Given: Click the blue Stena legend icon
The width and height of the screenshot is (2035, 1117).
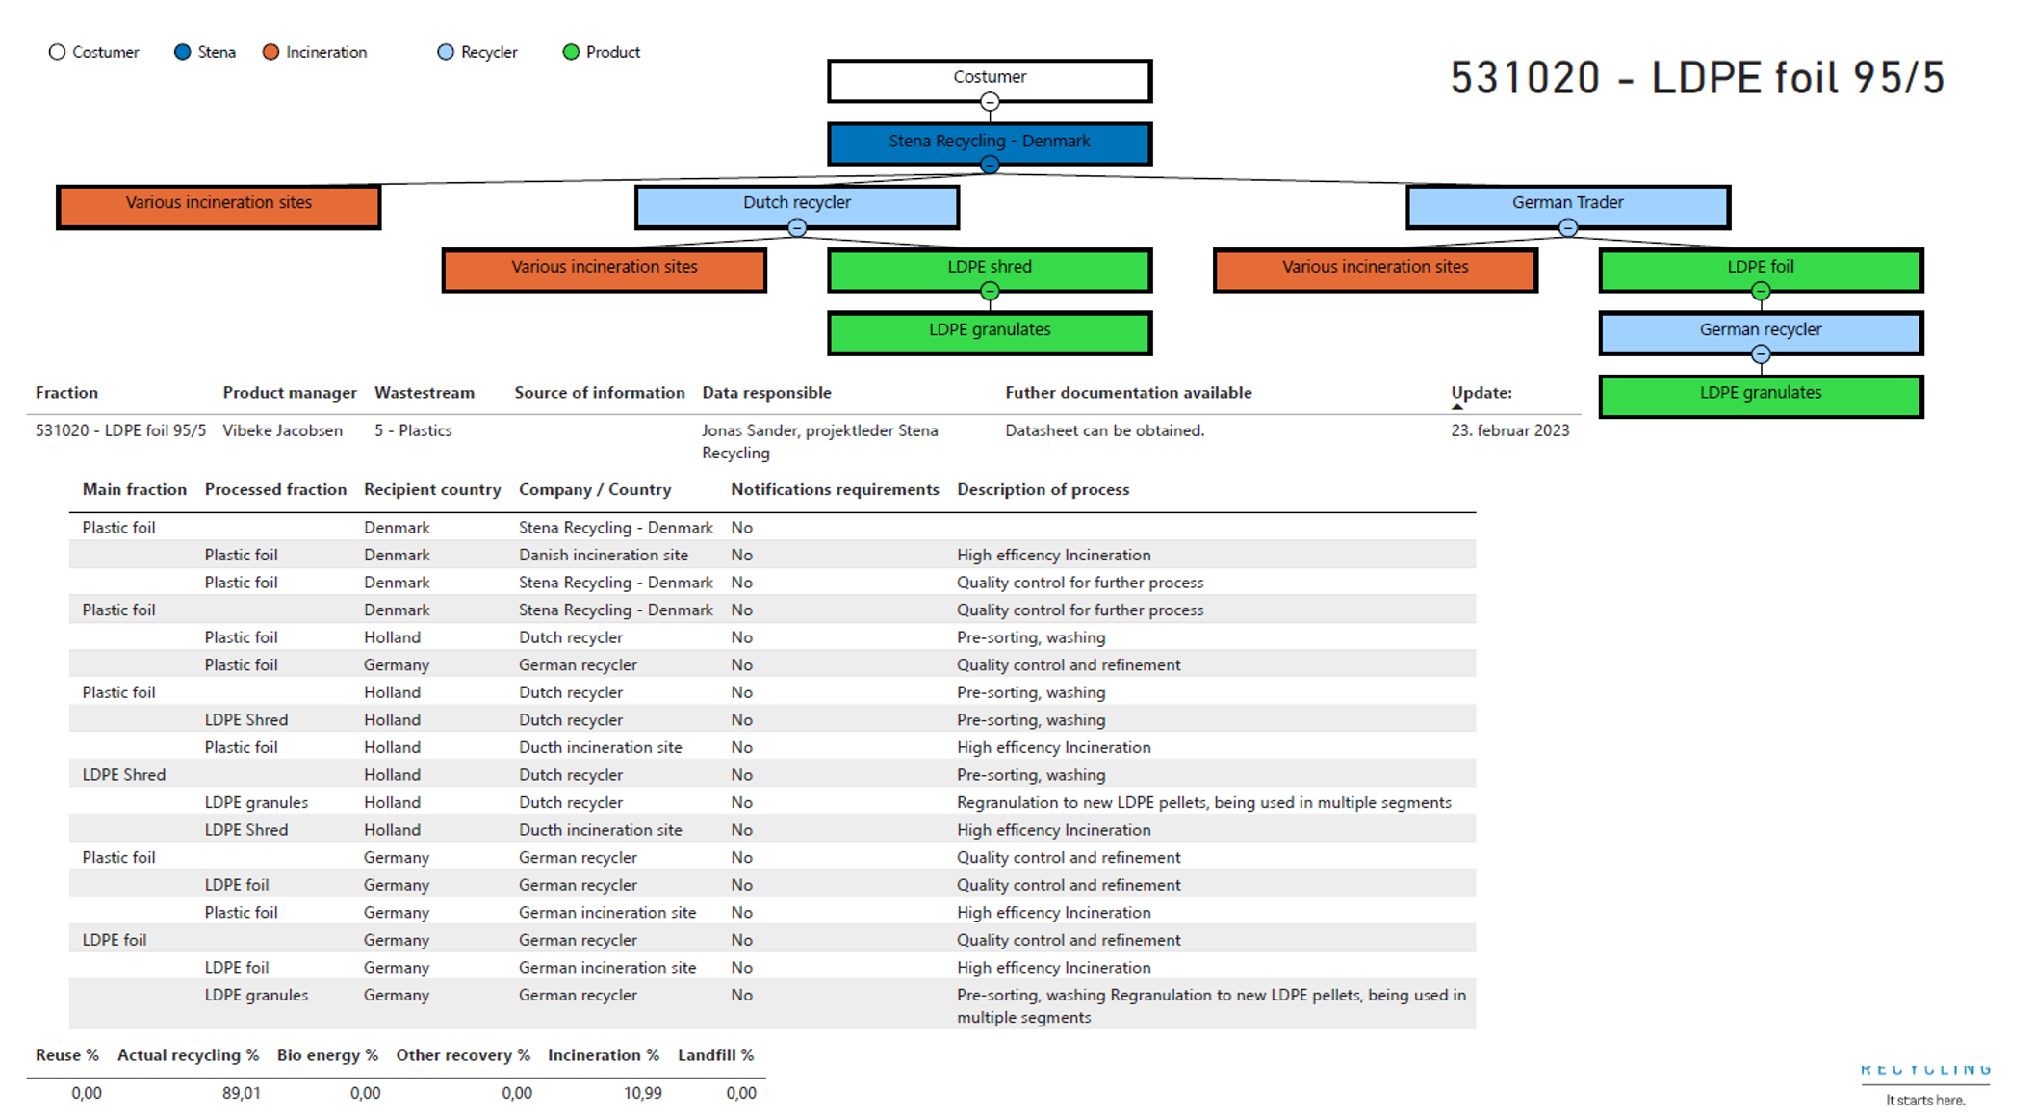Looking at the screenshot, I should coord(183,52).
